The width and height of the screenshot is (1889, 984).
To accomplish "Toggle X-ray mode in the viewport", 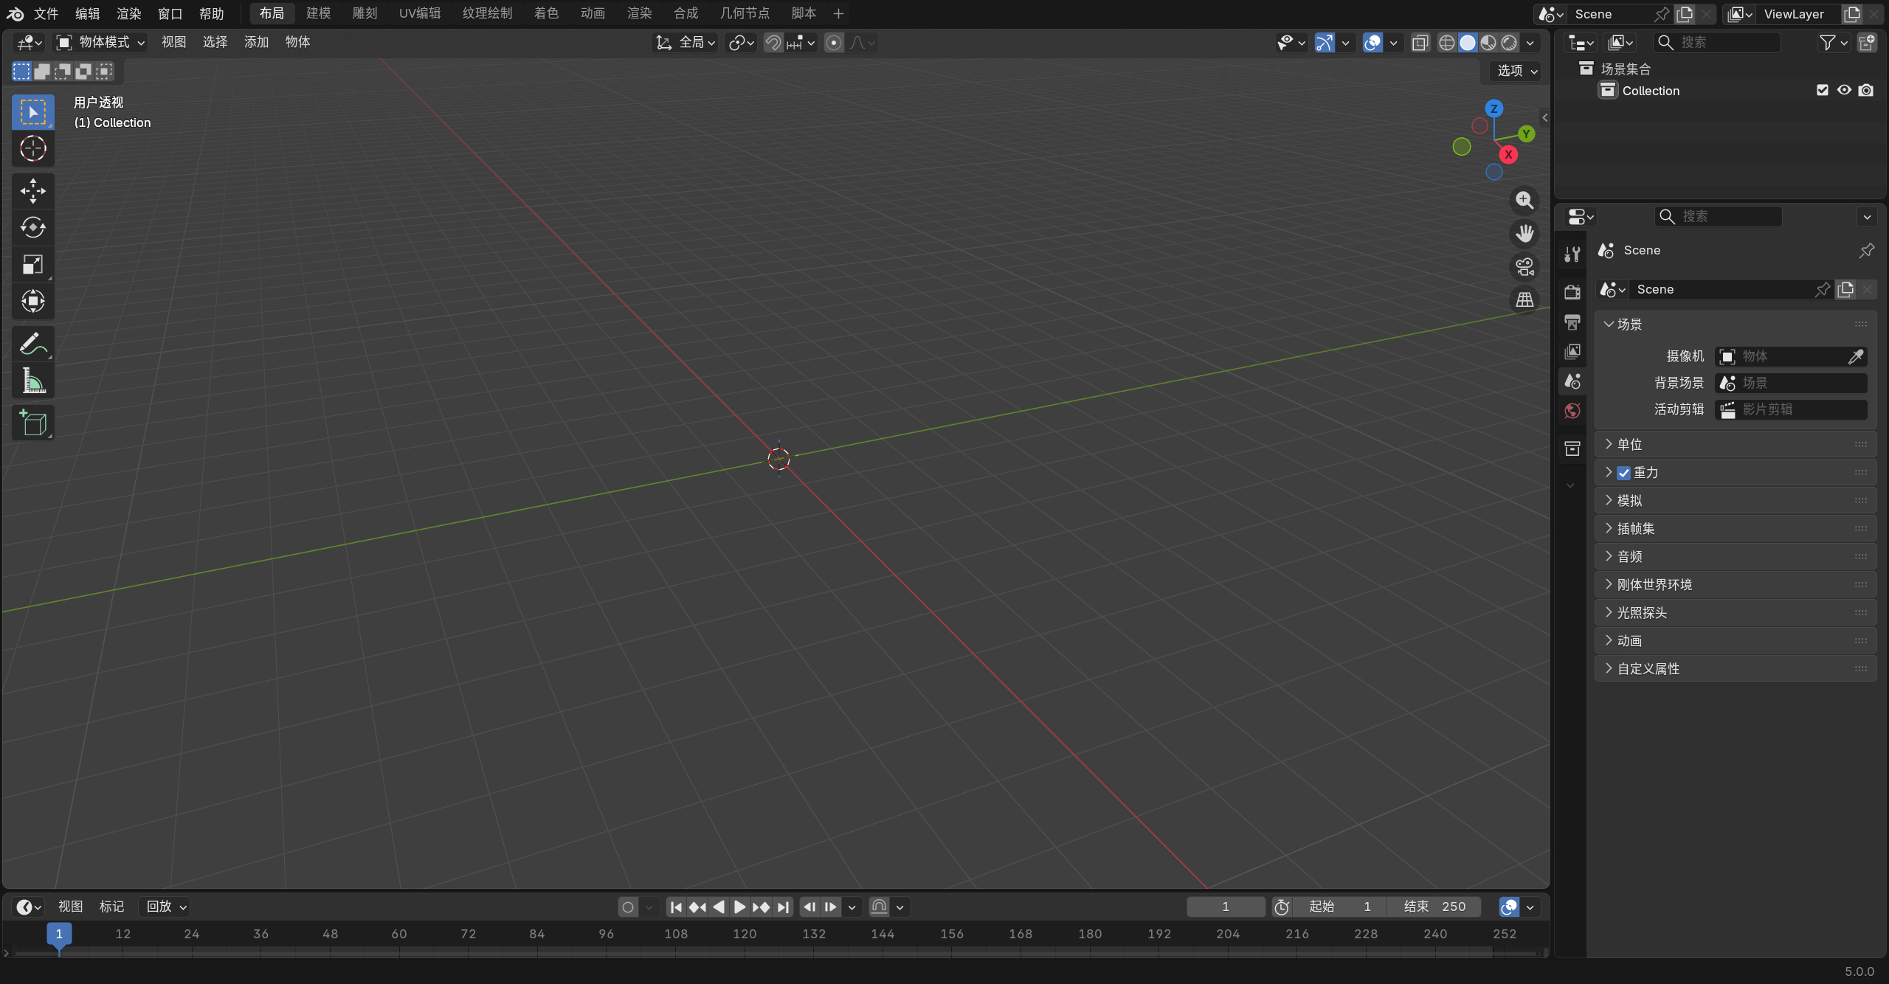I will click(x=1420, y=43).
